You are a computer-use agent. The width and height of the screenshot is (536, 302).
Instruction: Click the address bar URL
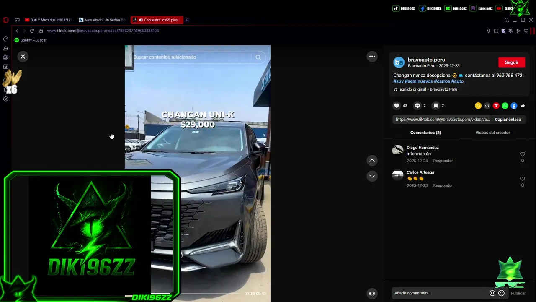click(103, 31)
